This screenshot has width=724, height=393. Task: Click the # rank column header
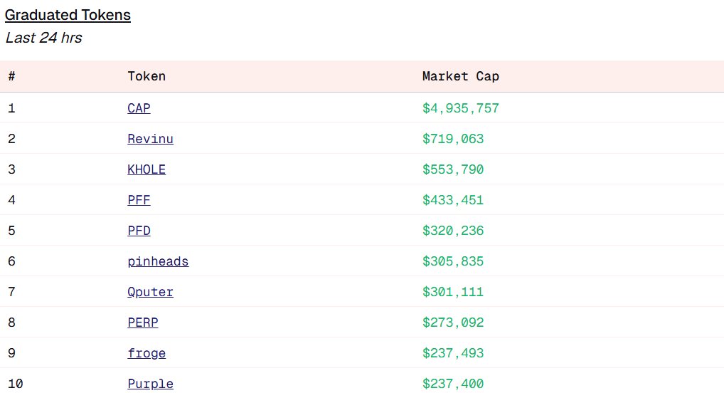click(x=11, y=77)
